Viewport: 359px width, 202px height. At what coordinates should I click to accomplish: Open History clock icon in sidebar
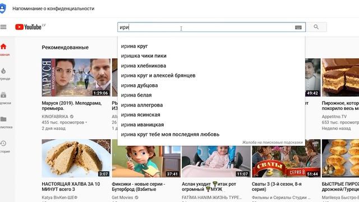tap(3, 144)
